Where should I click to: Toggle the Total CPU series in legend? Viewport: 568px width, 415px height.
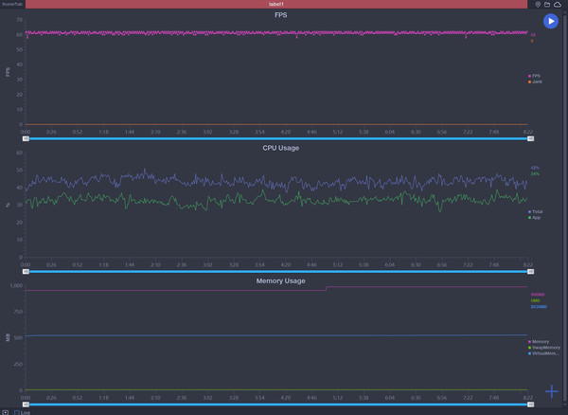536,211
